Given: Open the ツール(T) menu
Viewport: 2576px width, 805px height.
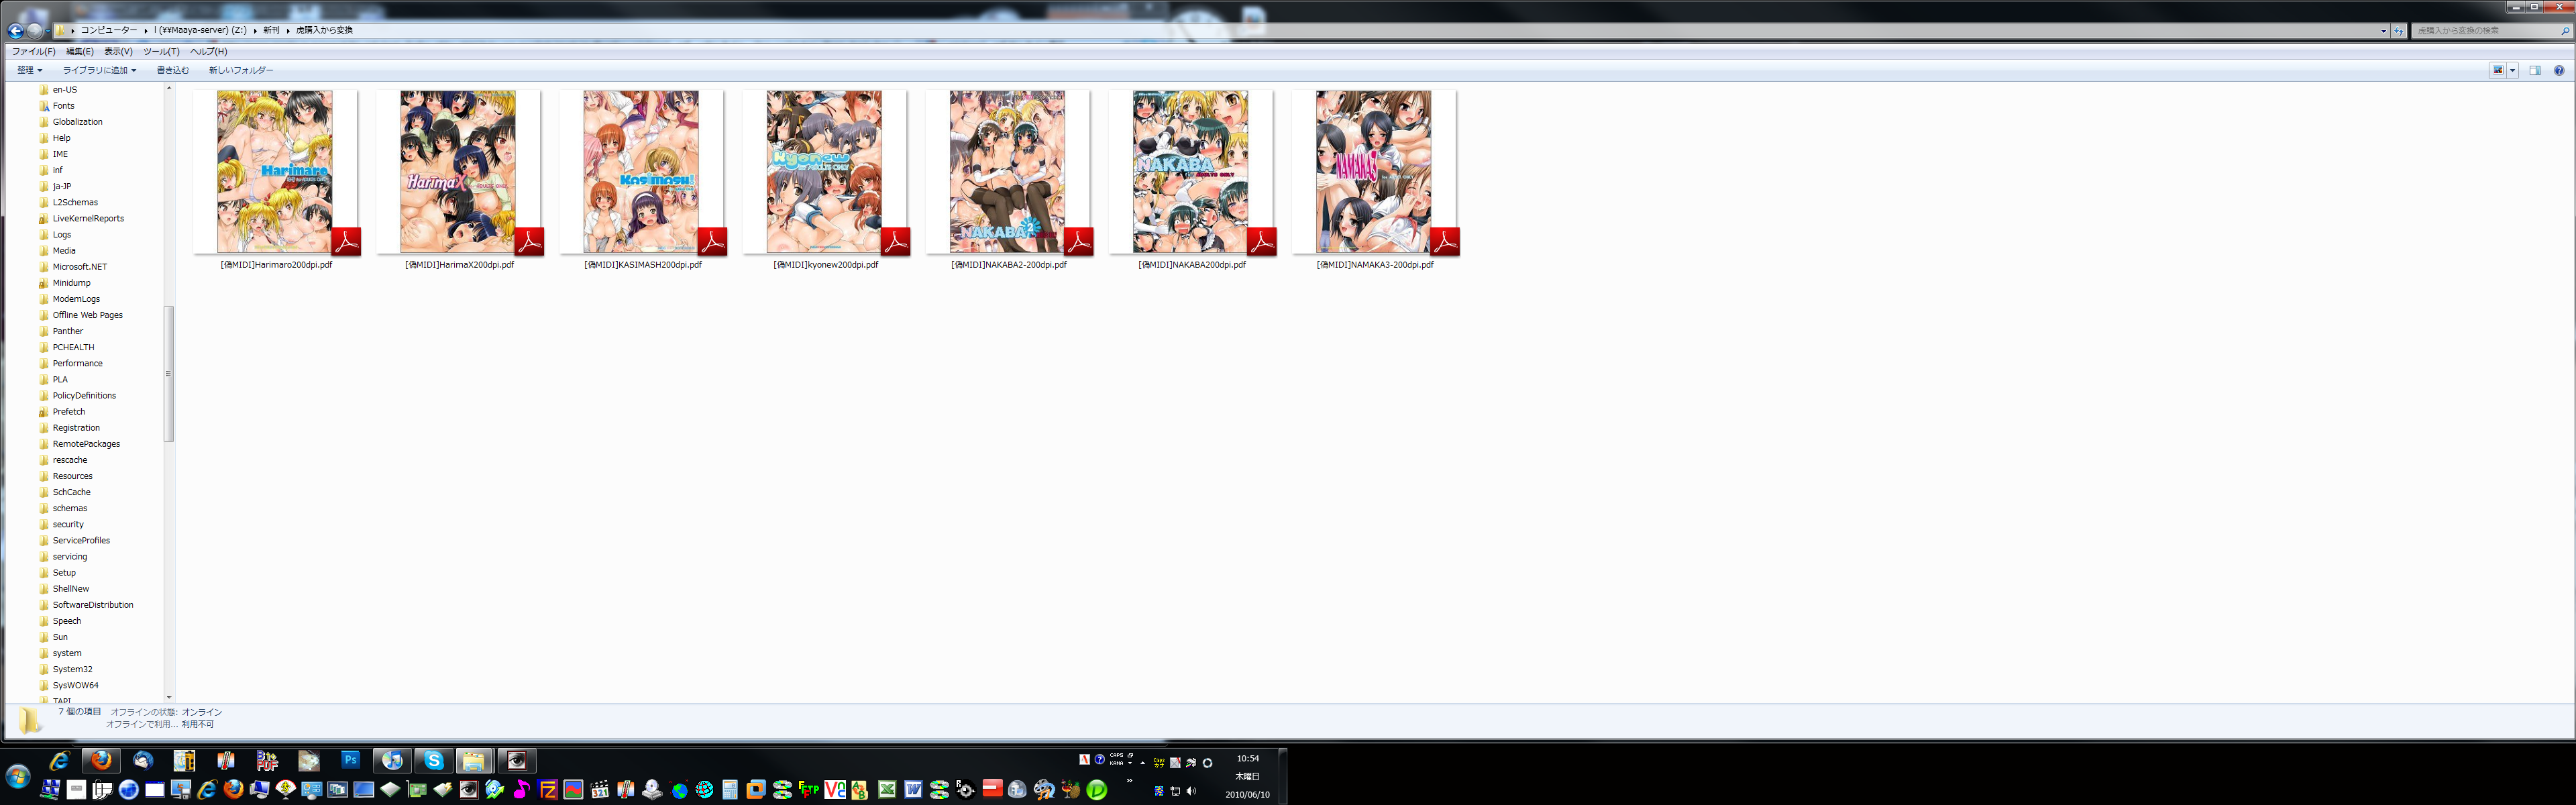Looking at the screenshot, I should point(161,51).
